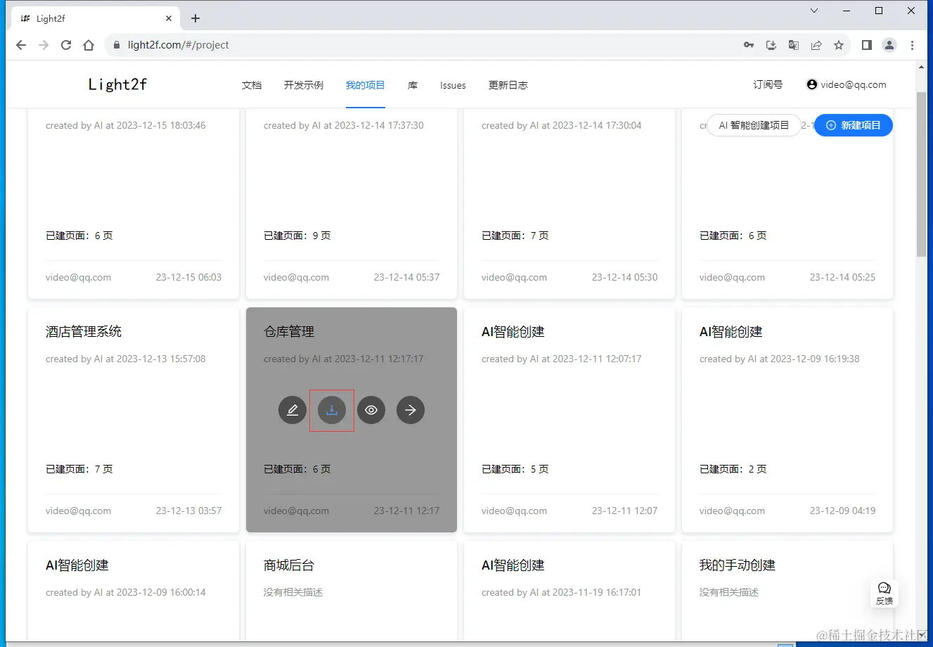This screenshot has width=933, height=647.
Task: Navigate to Issues
Action: coord(453,85)
